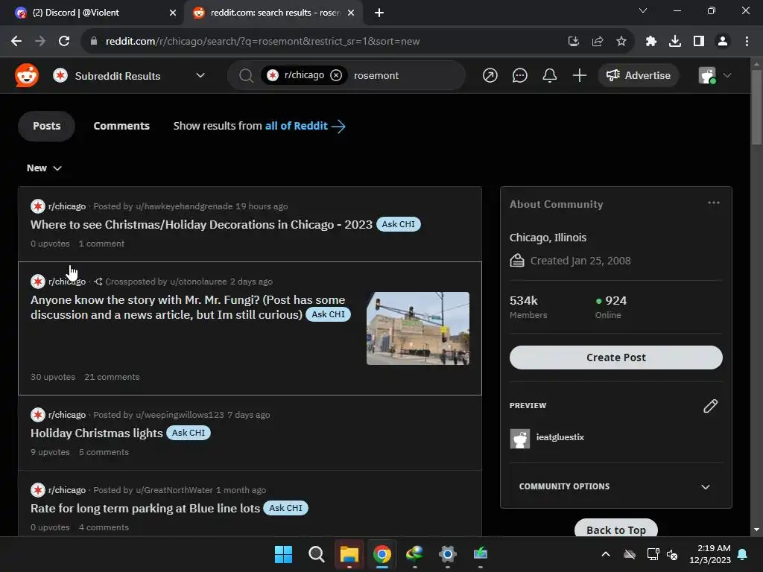This screenshot has width=763, height=572.
Task: Click the browser address bar URL
Action: 262,42
